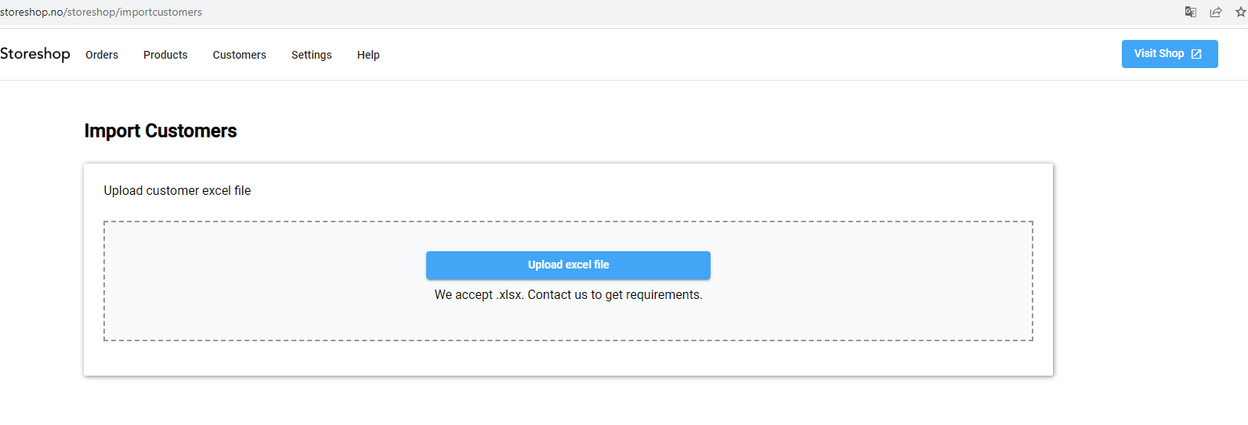Click the 'We accept .xlsx' note

(x=478, y=295)
